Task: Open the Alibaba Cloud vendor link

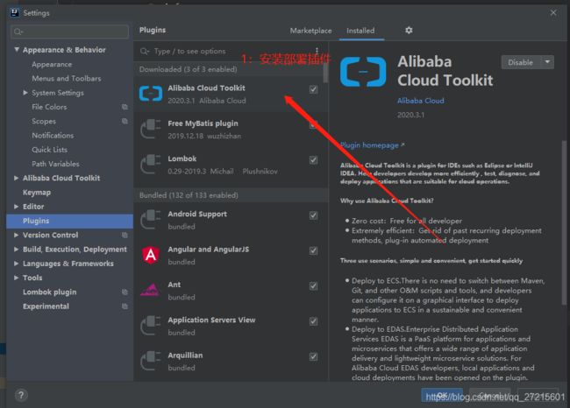Action: click(421, 101)
